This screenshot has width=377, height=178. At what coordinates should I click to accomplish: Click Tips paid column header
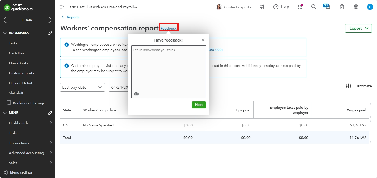click(x=243, y=110)
